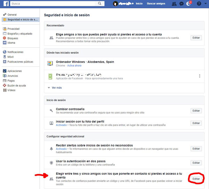209x189 pixels.
Task: Click the Windows computer session icon
Action: point(50,63)
